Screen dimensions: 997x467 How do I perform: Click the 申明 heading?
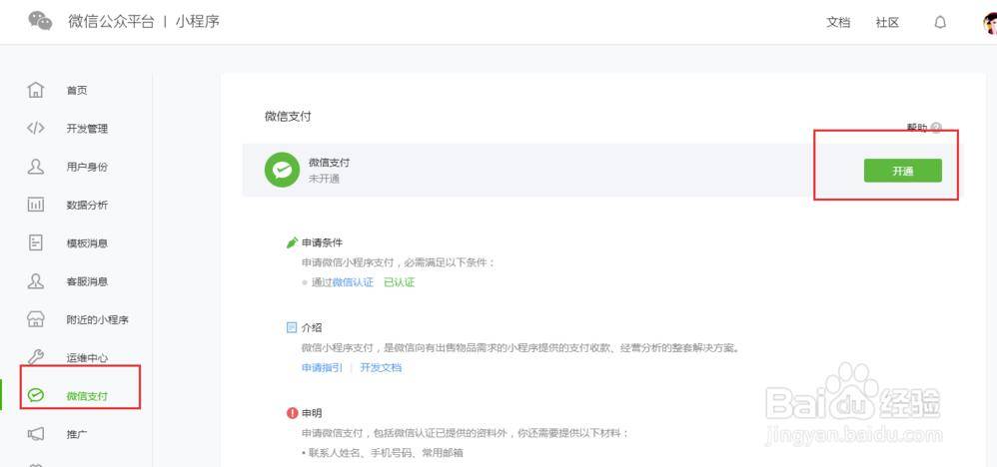(x=312, y=413)
